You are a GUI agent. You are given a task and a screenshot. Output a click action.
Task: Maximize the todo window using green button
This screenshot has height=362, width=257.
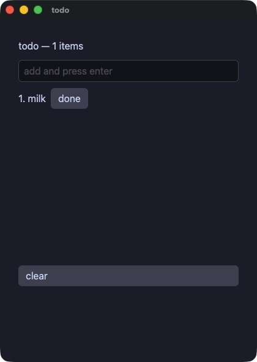coord(38,10)
